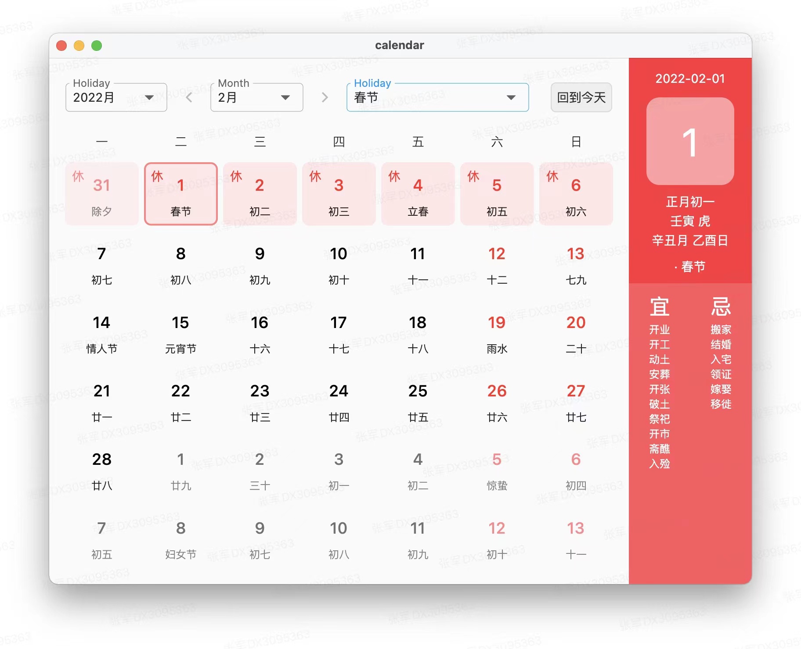Click the 开业 entry under 宜
801x649 pixels.
[x=660, y=329]
